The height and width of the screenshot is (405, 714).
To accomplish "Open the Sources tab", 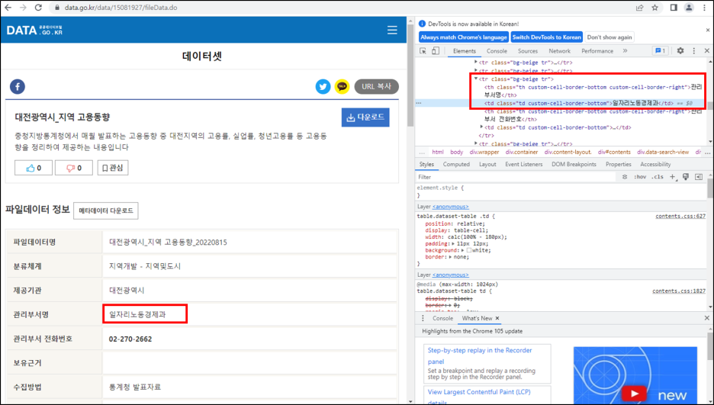I will (528, 51).
